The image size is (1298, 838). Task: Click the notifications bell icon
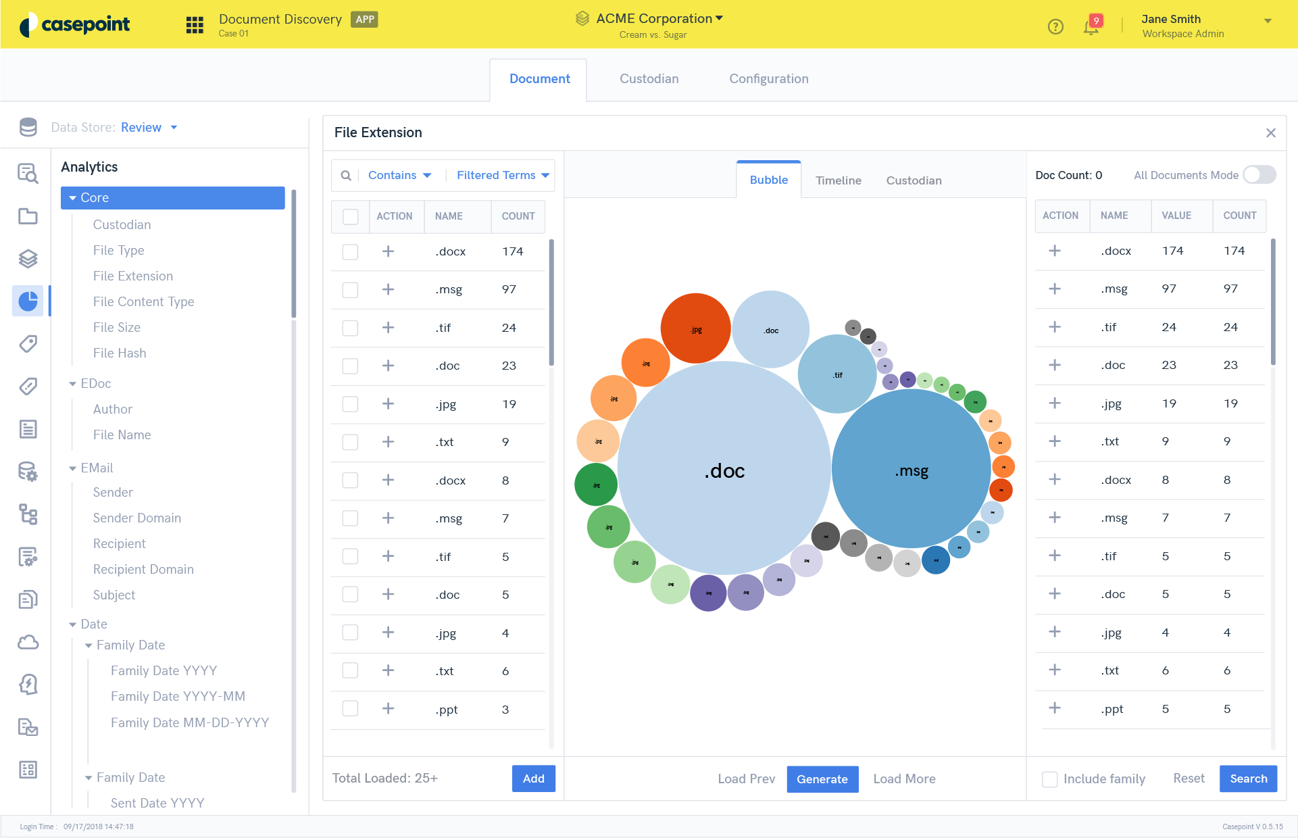(1091, 26)
